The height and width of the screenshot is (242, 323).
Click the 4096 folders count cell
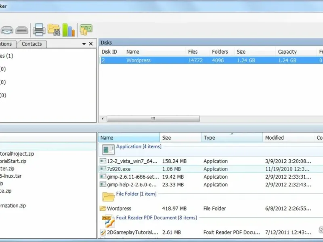pyautogui.click(x=218, y=60)
